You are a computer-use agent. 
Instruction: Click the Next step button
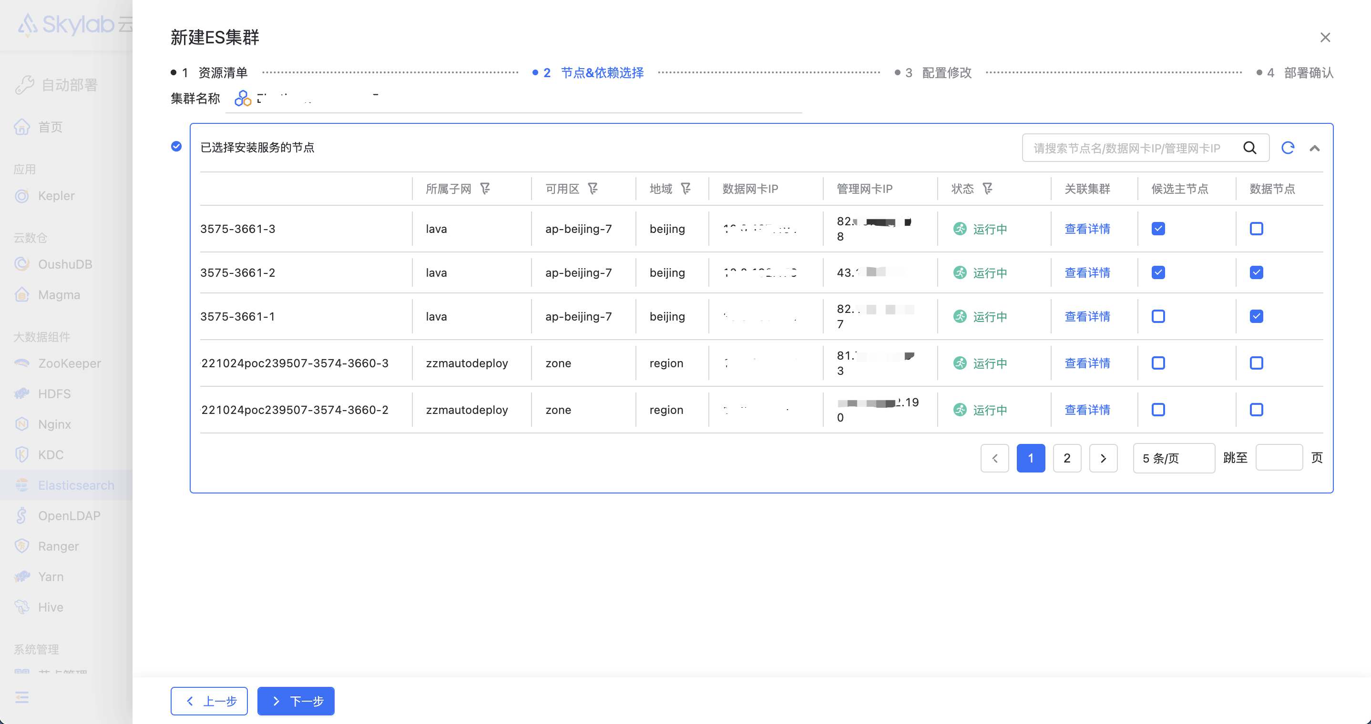296,701
